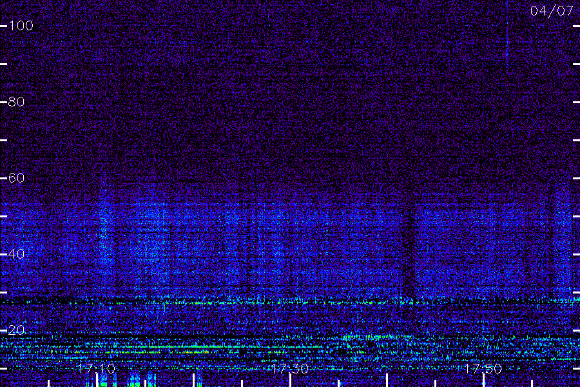Screen dimensions: 580x387
Task: Click the 17:10 time axis label
Action: point(97,368)
